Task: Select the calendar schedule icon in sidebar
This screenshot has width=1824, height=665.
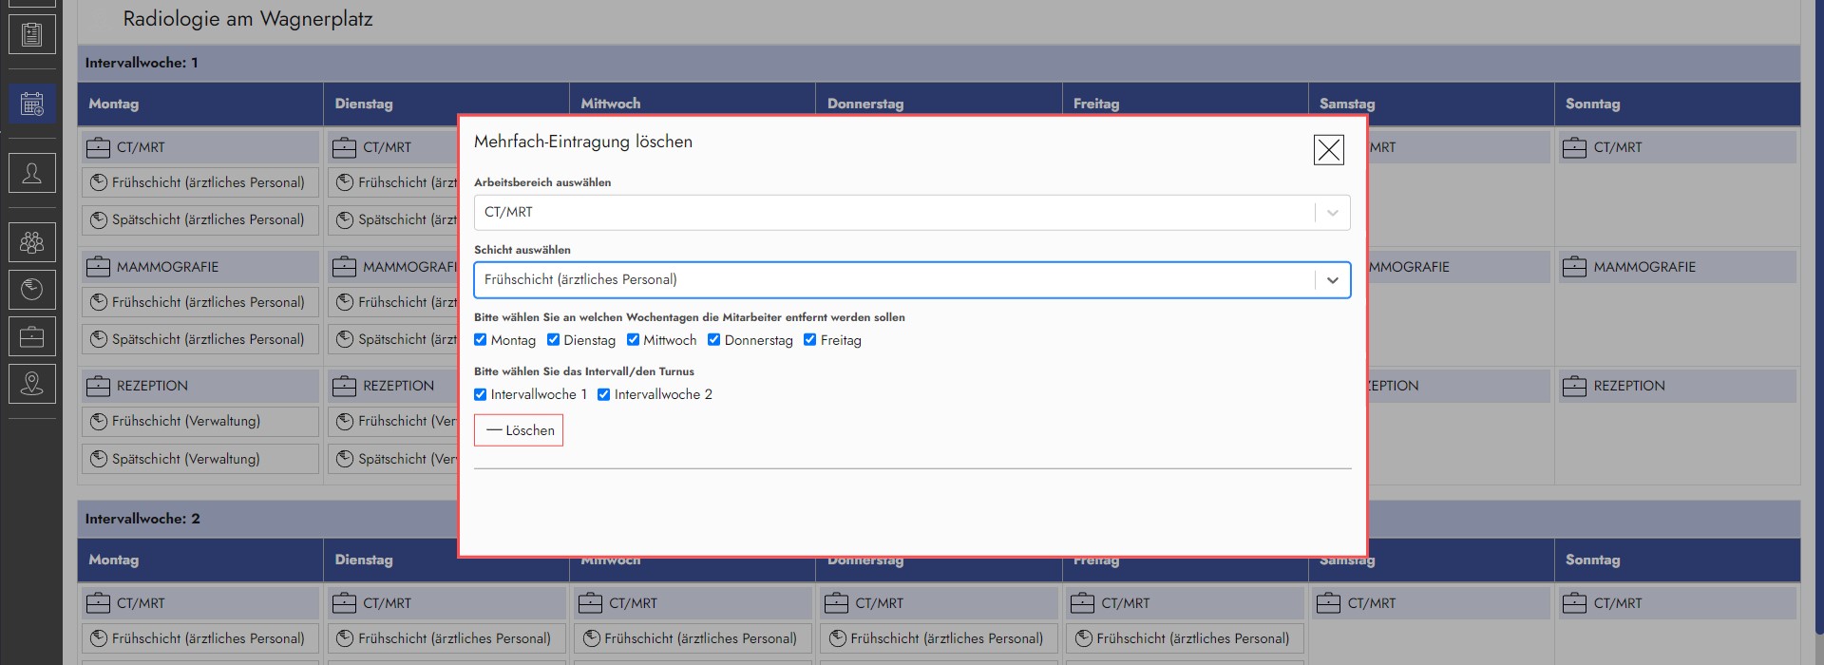Action: (31, 104)
